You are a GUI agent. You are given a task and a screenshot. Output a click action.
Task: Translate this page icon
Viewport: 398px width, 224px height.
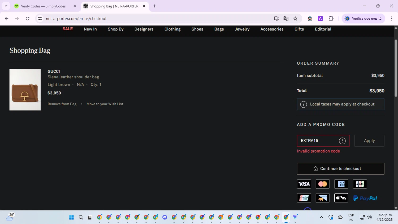[x=286, y=19]
